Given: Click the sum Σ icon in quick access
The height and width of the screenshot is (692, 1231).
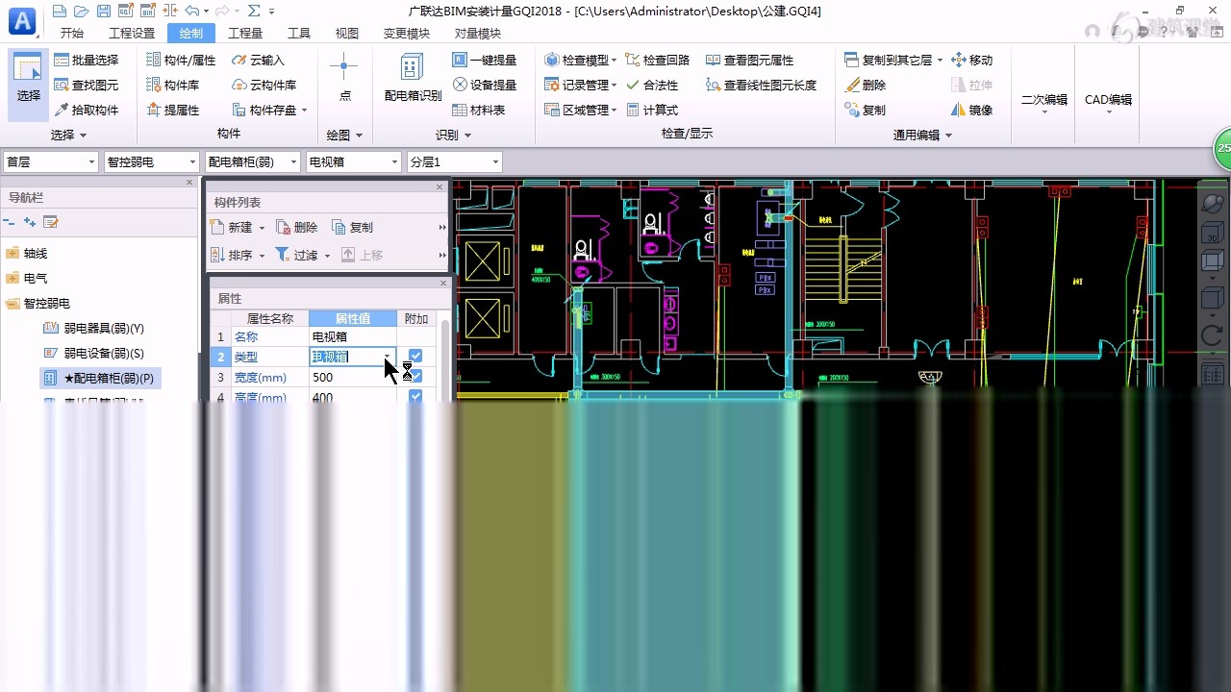Looking at the screenshot, I should click(x=254, y=11).
